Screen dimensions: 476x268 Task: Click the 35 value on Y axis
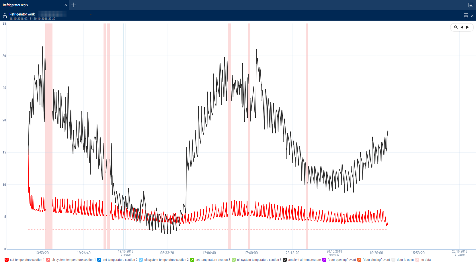point(4,23)
